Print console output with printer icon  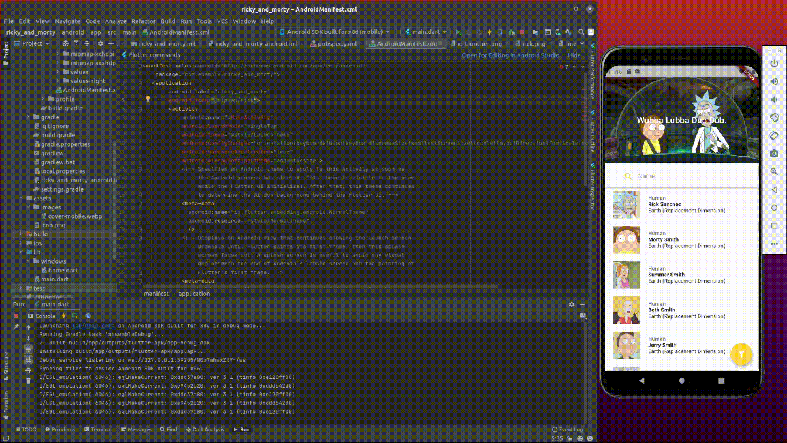pyautogui.click(x=28, y=370)
